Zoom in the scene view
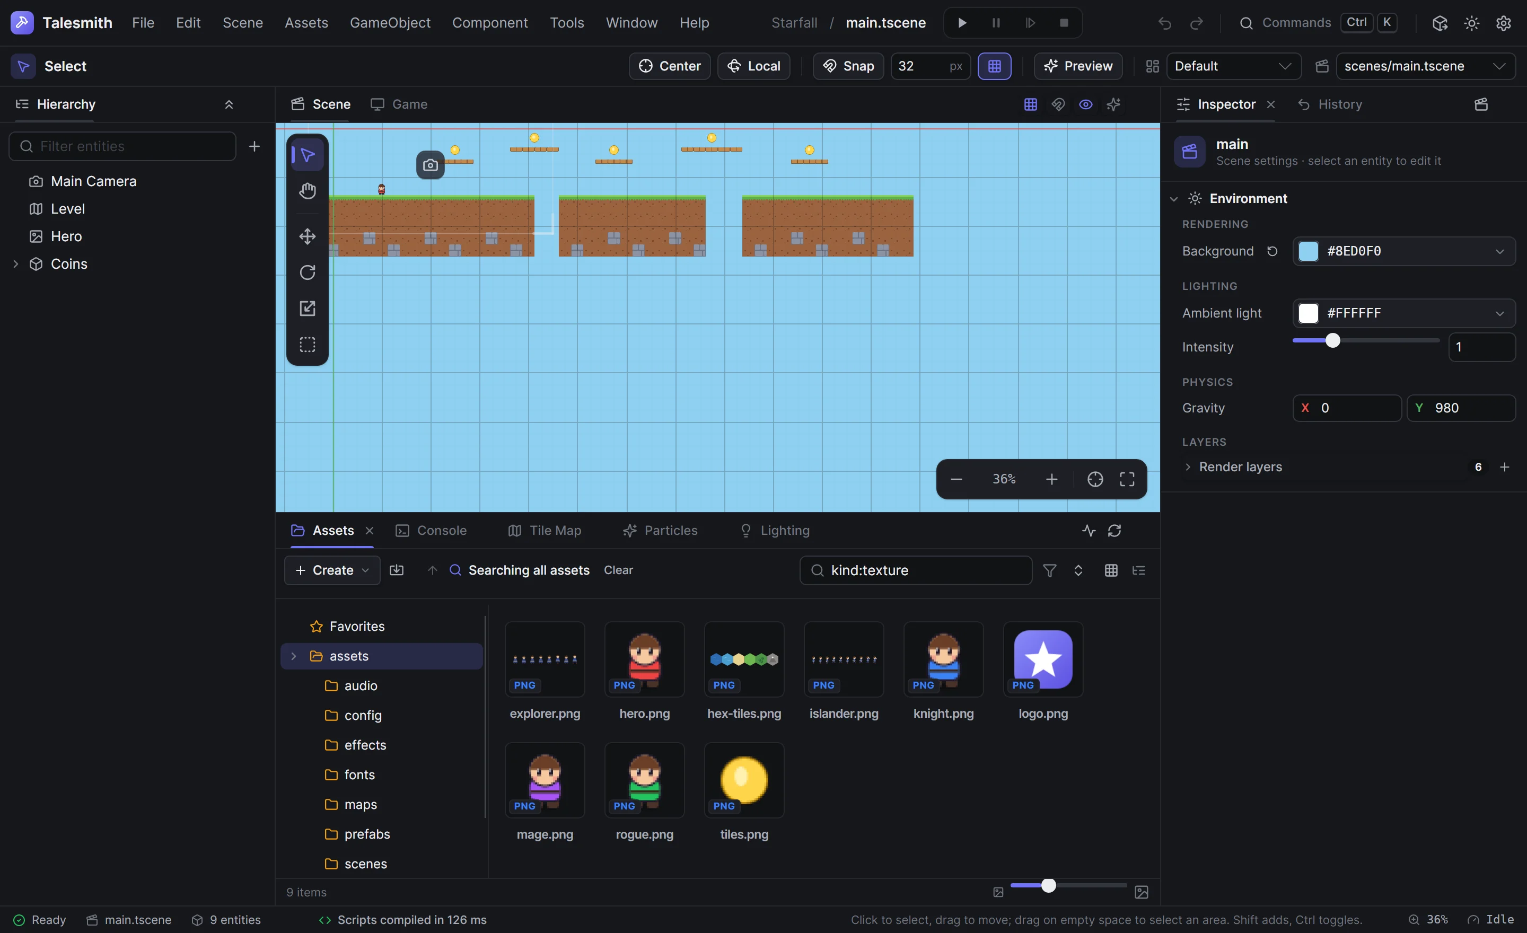The height and width of the screenshot is (933, 1527). 1052,479
